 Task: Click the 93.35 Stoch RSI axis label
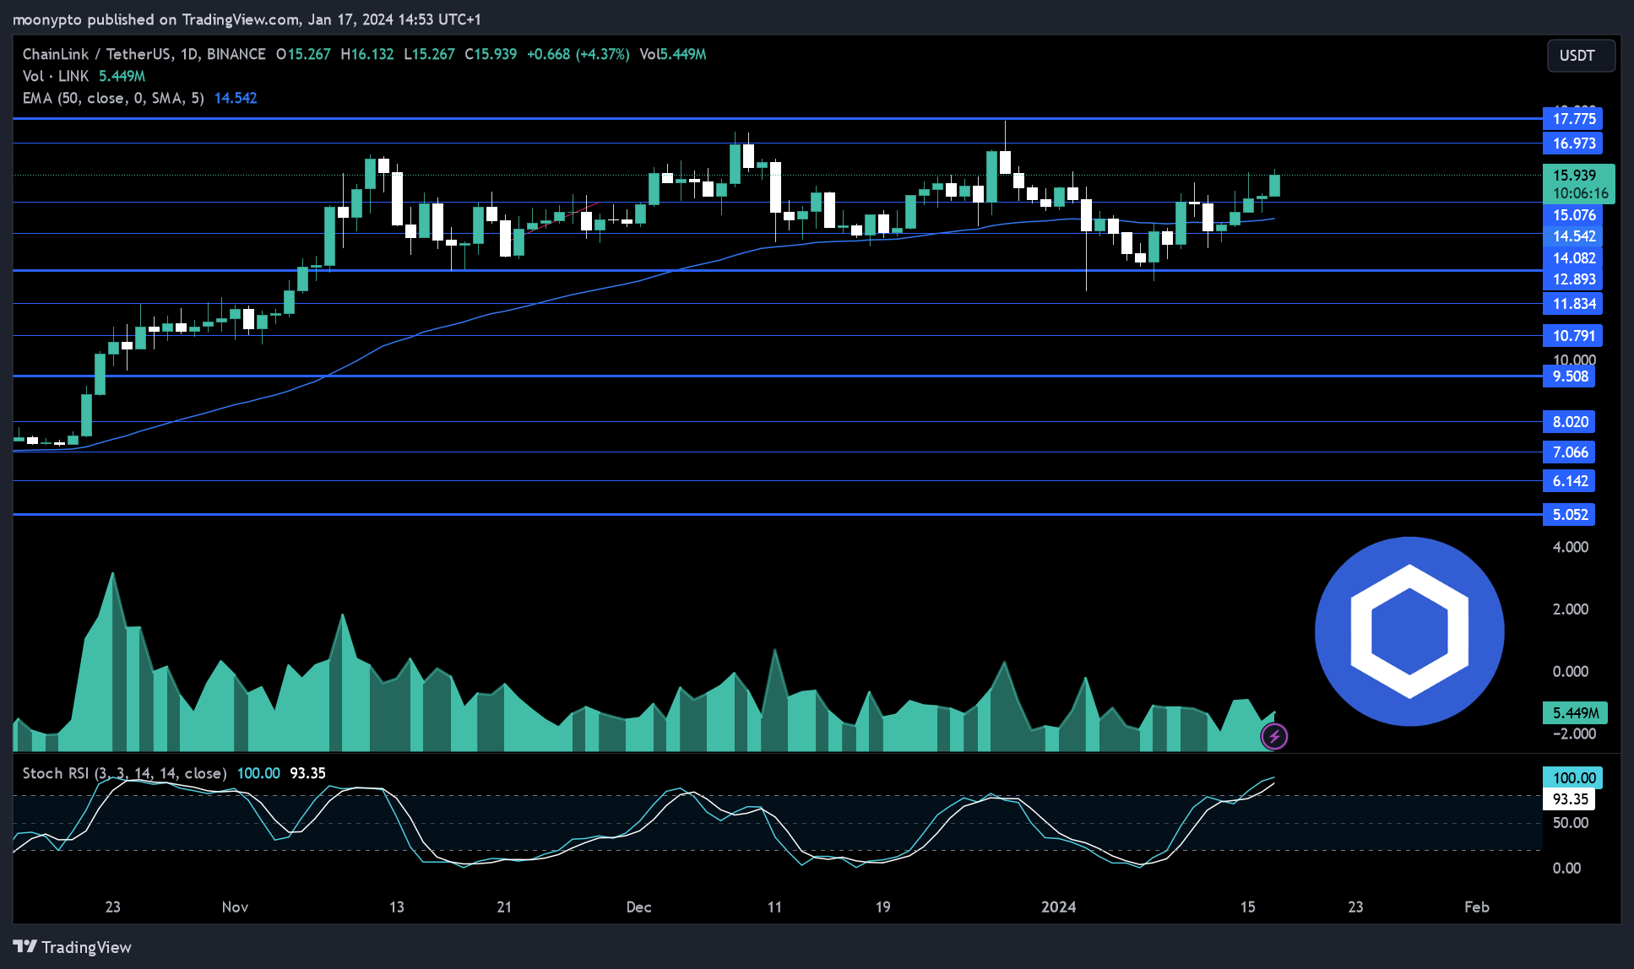click(x=1569, y=798)
